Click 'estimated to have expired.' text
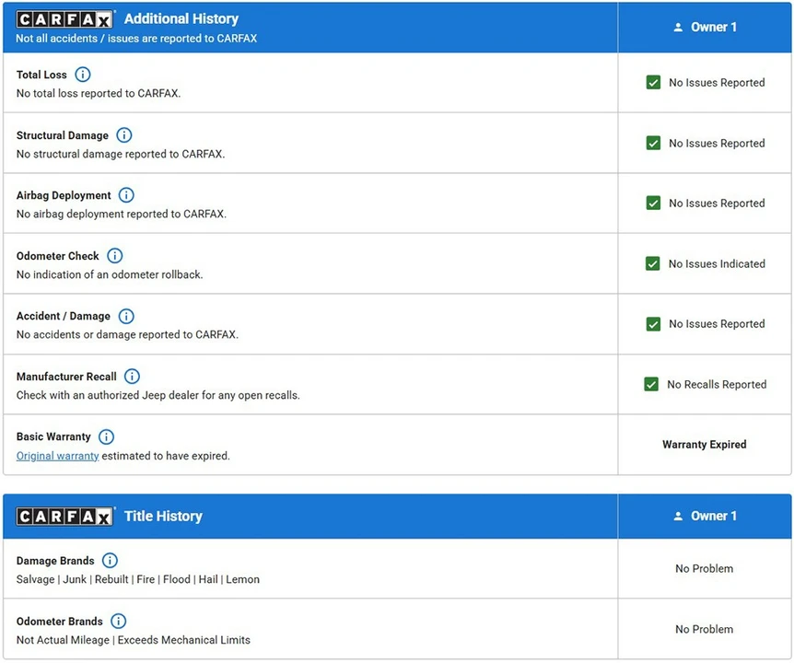 click(166, 456)
